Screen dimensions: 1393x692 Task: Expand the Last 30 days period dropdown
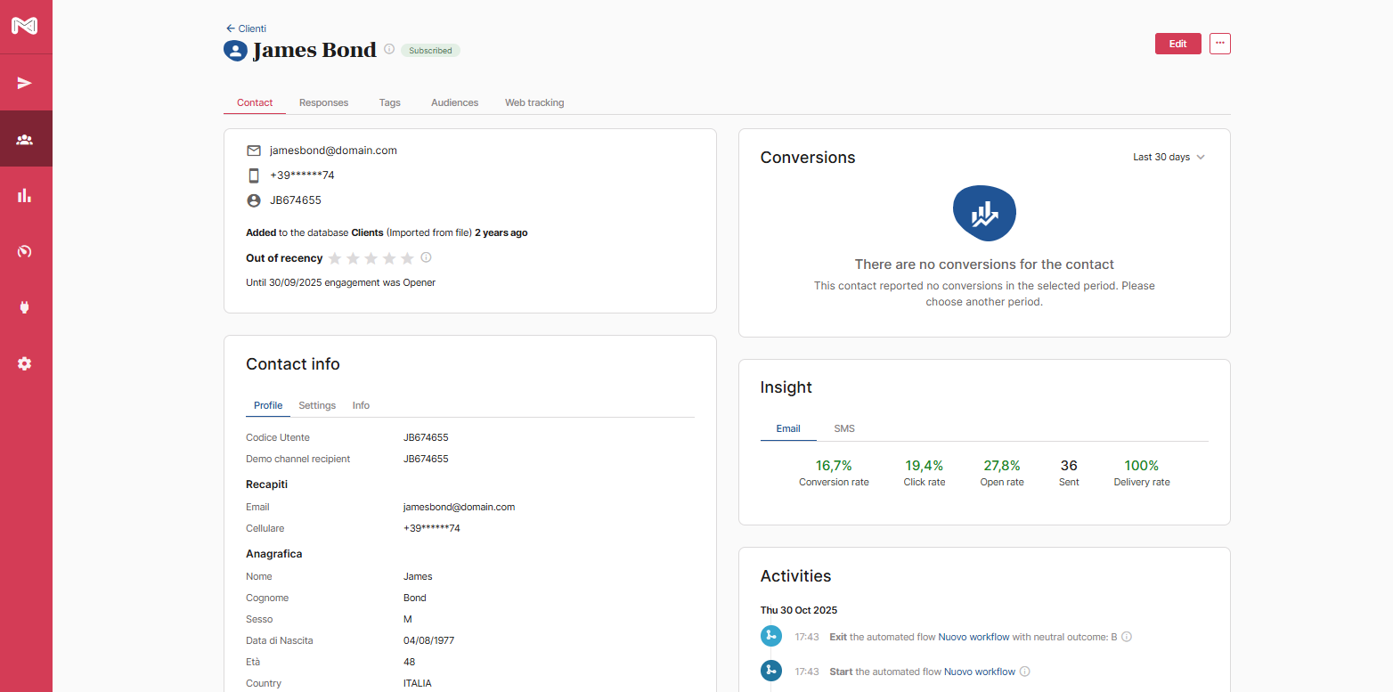point(1169,158)
